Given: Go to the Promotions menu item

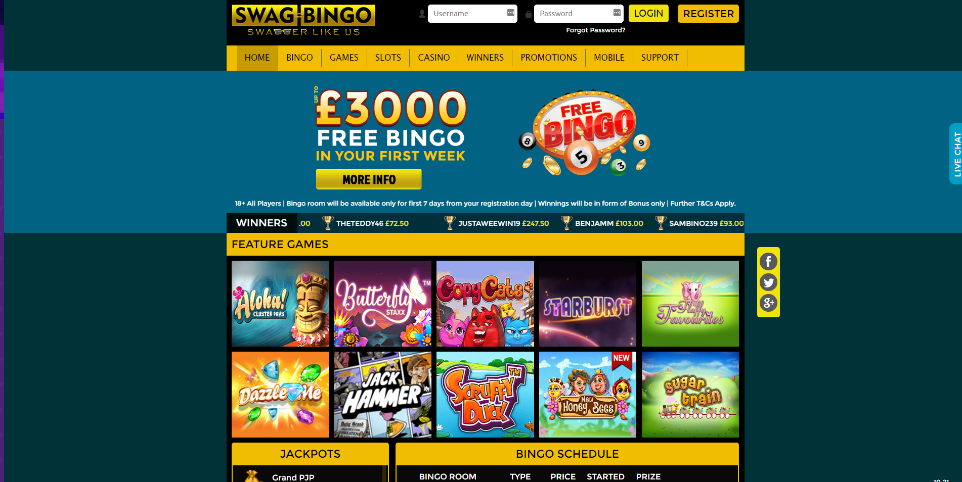Looking at the screenshot, I should click(549, 58).
